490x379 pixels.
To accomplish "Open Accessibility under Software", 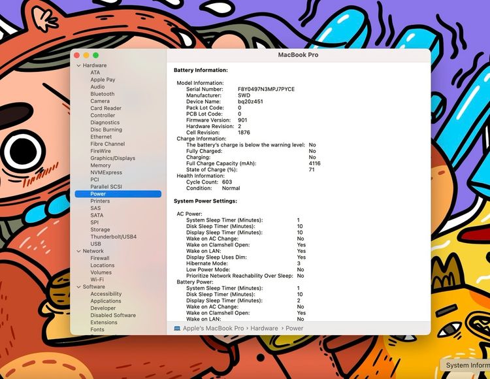I will pyautogui.click(x=106, y=294).
